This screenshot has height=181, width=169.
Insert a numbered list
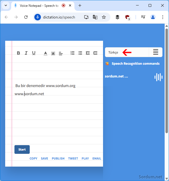coord(73,53)
